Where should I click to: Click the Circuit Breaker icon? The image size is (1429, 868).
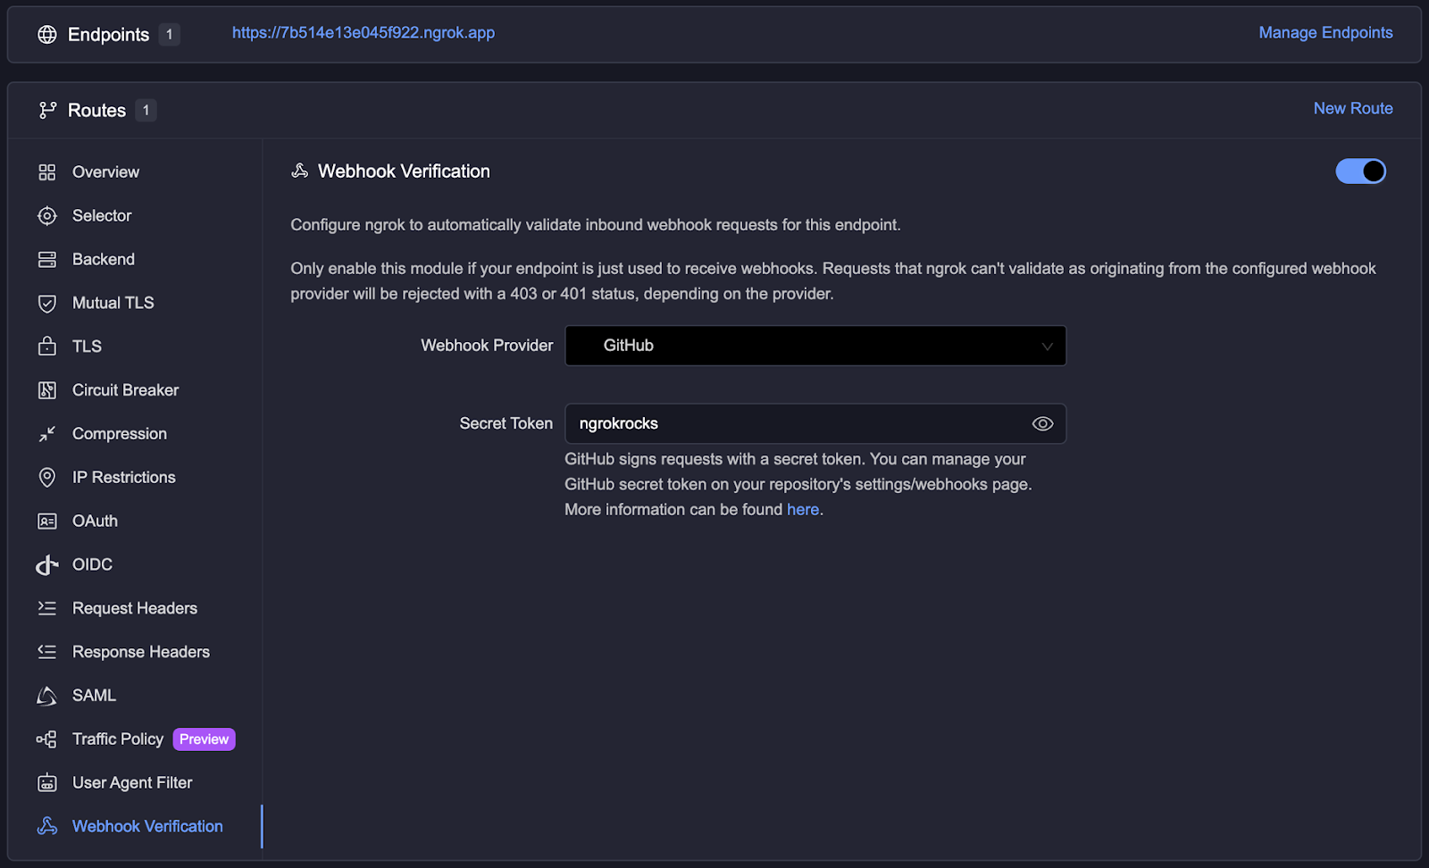tap(47, 390)
